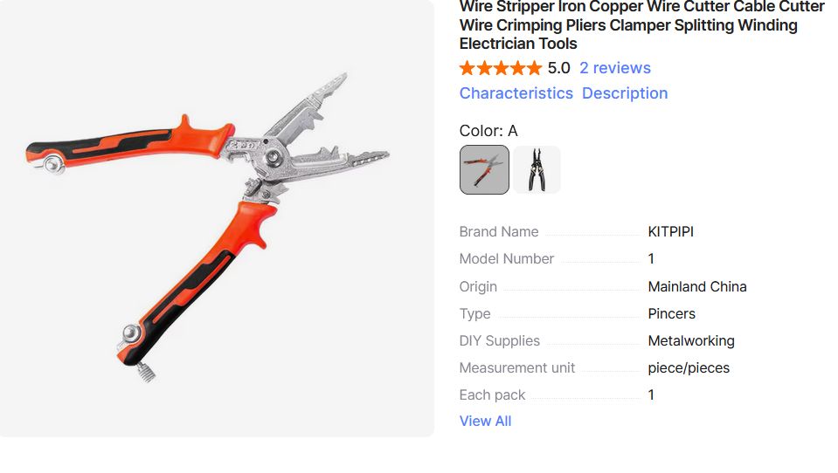Viewport: 838px width, 473px height.
Task: Open the 2 reviews link
Action: tap(615, 68)
